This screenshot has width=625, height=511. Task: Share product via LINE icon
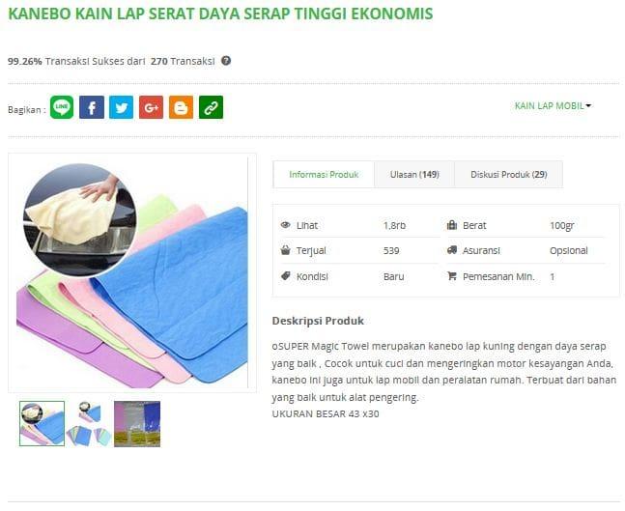point(62,107)
